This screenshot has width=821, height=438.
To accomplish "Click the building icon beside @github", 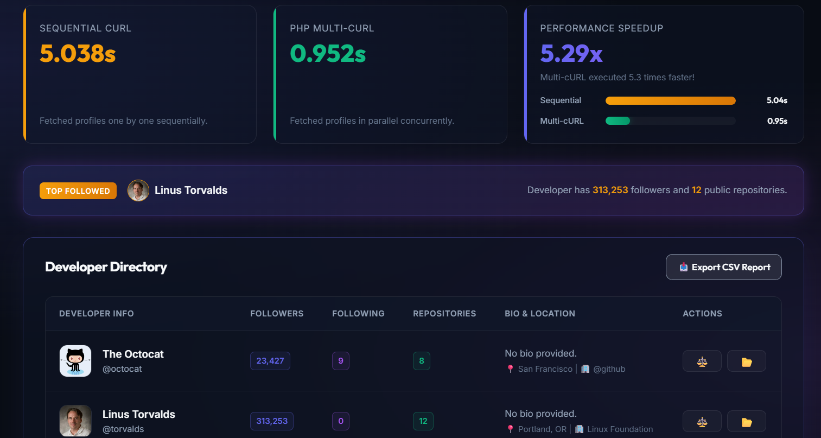I will click(585, 369).
